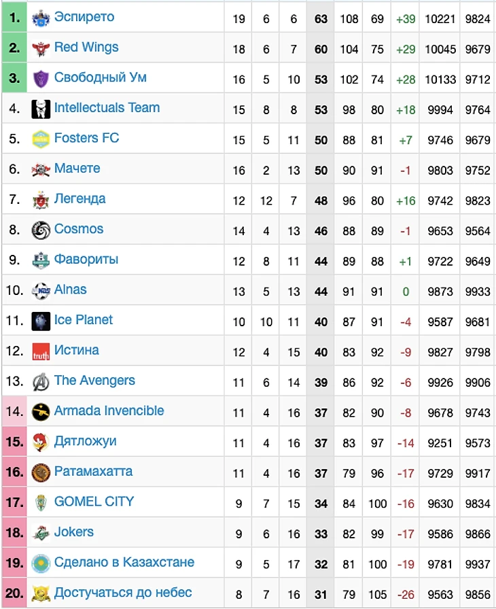Image resolution: width=496 pixels, height=609 pixels.
Task: Open the Armada Invencible team link
Action: [109, 411]
